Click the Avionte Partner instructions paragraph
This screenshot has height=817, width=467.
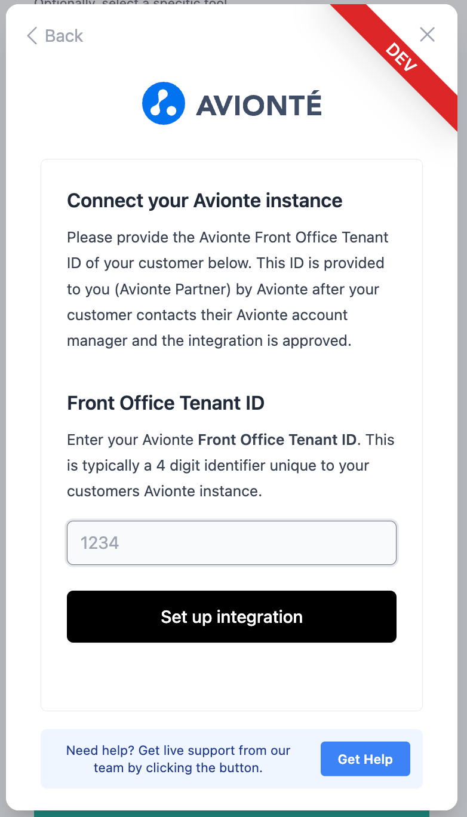pyautogui.click(x=227, y=289)
